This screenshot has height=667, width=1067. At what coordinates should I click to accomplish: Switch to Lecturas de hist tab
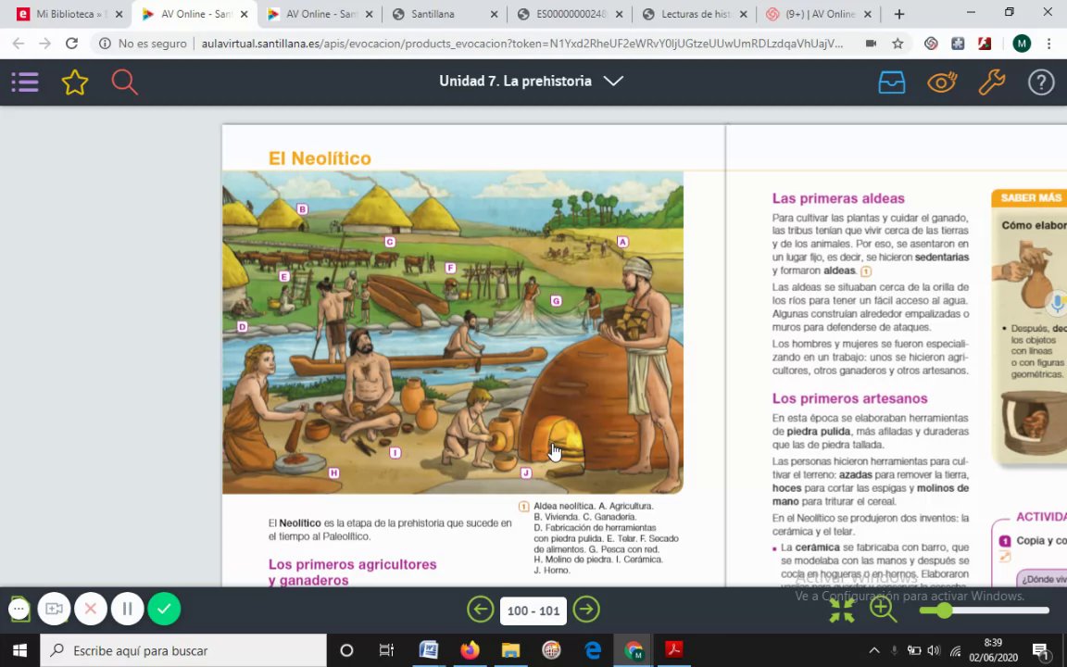696,14
